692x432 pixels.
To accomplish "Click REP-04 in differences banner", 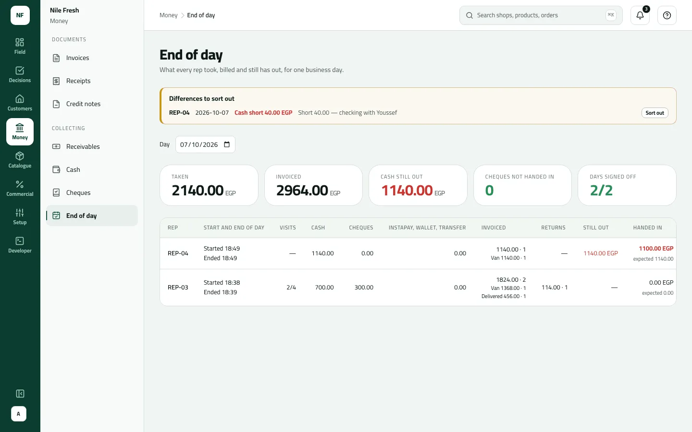I will tap(179, 113).
